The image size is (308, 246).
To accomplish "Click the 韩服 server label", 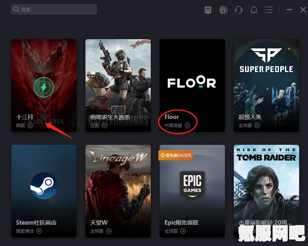I will pyautogui.click(x=21, y=125).
